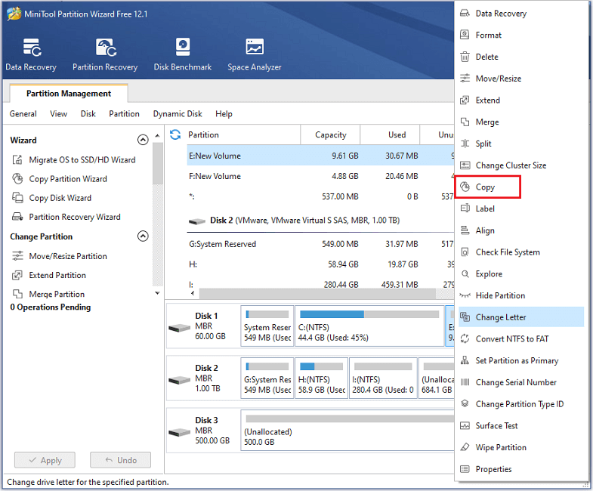593x491 pixels.
Task: Select Convert NTFS to FAT in the menu
Action: (521, 339)
